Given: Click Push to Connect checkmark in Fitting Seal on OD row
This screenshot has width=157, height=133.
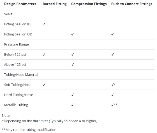Looking at the screenshot, I should tap(112, 34).
